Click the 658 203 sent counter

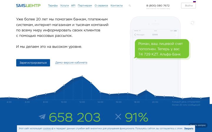74,117
